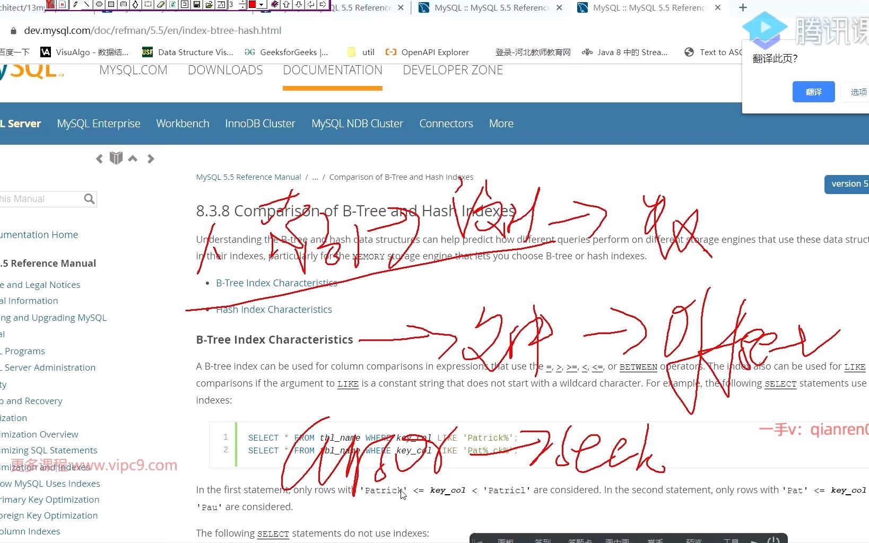Expand the More menu
The height and width of the screenshot is (543, 869).
click(501, 124)
